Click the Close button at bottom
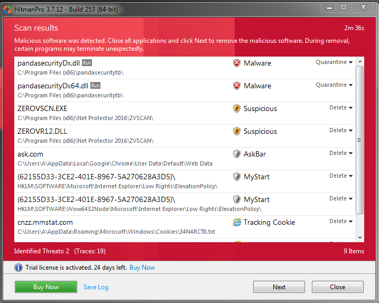Viewport: 379px width, 303px height. [337, 287]
